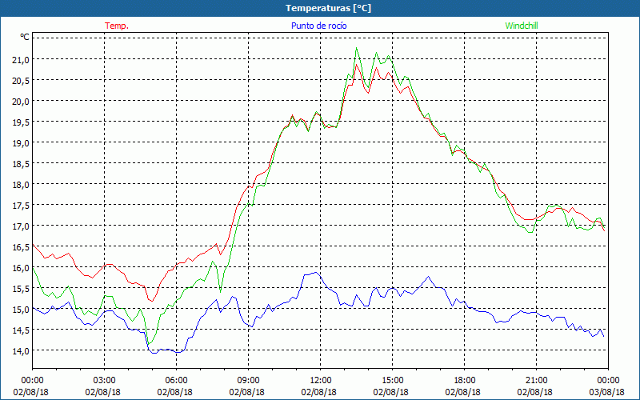
Task: Select the green 'Windchill' legend label
Action: point(522,26)
